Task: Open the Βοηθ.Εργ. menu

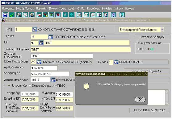Action: click(107, 9)
